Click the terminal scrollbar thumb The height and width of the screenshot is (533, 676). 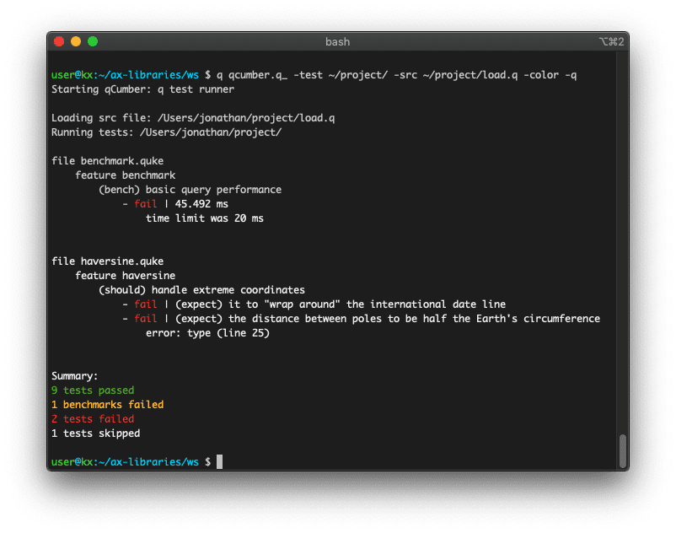(x=623, y=451)
